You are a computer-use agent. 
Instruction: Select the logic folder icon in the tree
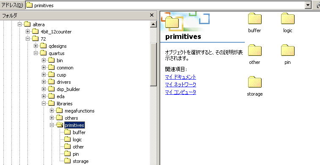point(67,139)
